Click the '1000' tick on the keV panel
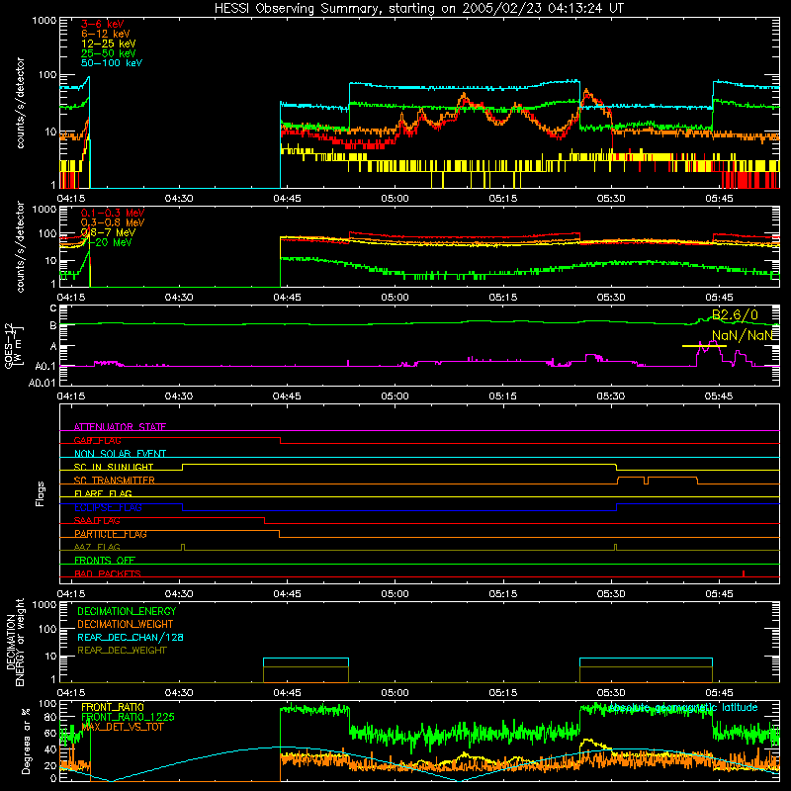This screenshot has height=791, width=791. point(44,21)
